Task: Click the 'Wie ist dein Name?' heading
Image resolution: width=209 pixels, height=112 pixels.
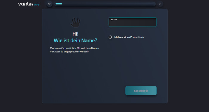Action: click(x=76, y=41)
